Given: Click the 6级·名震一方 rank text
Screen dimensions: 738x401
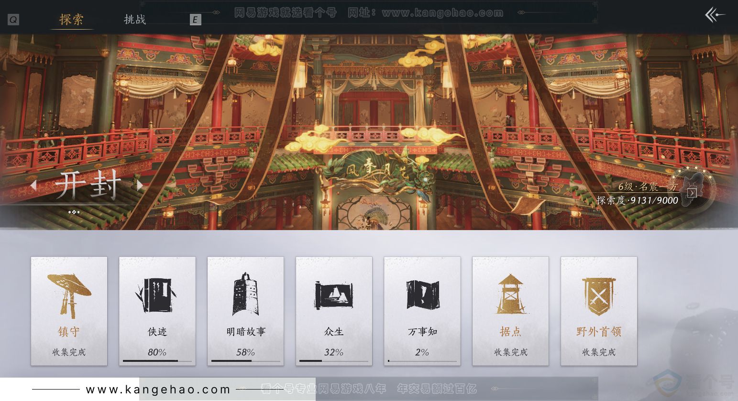Looking at the screenshot, I should tap(648, 187).
